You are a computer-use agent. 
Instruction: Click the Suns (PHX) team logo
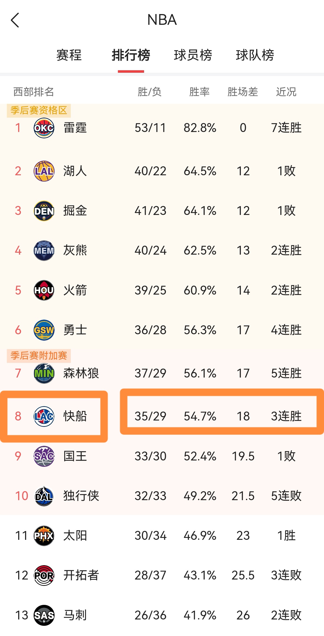tap(44, 536)
